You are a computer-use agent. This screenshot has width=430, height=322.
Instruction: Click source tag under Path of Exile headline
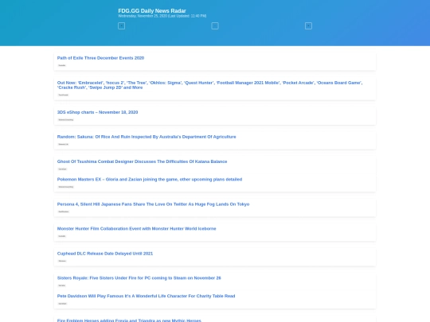coord(62,65)
